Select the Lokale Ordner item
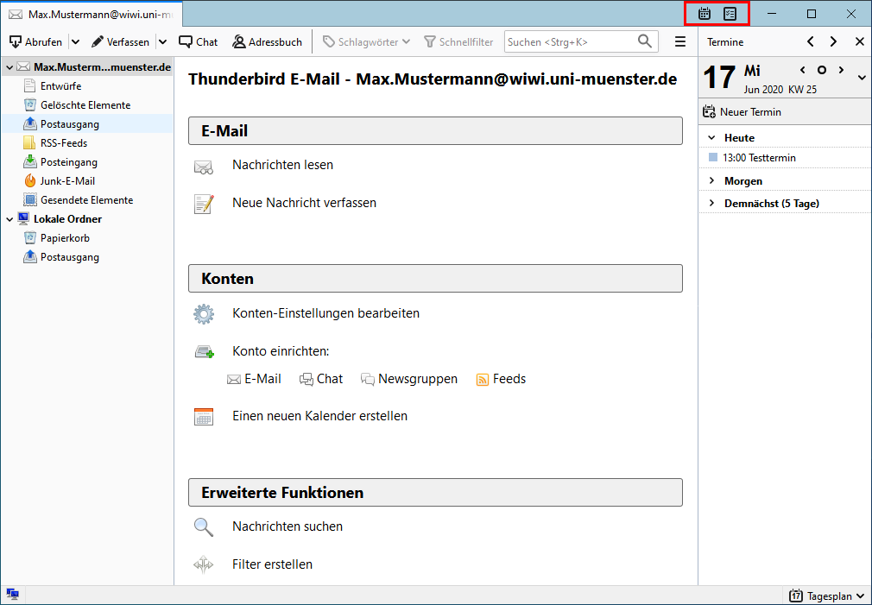This screenshot has height=605, width=872. tap(67, 219)
